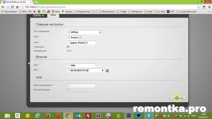This screenshot has width=212, height=119.
Task: Open the Gmail bookmark icon
Action: point(30,12)
